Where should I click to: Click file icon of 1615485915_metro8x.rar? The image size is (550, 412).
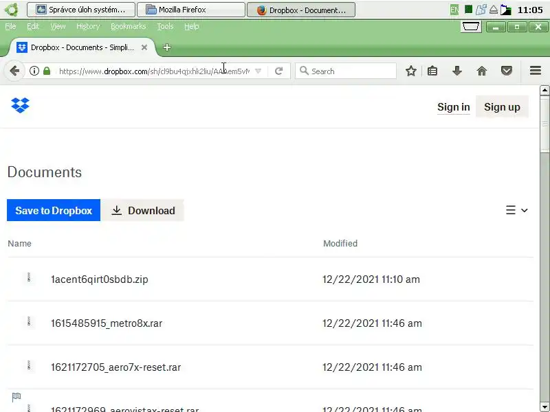pos(29,321)
